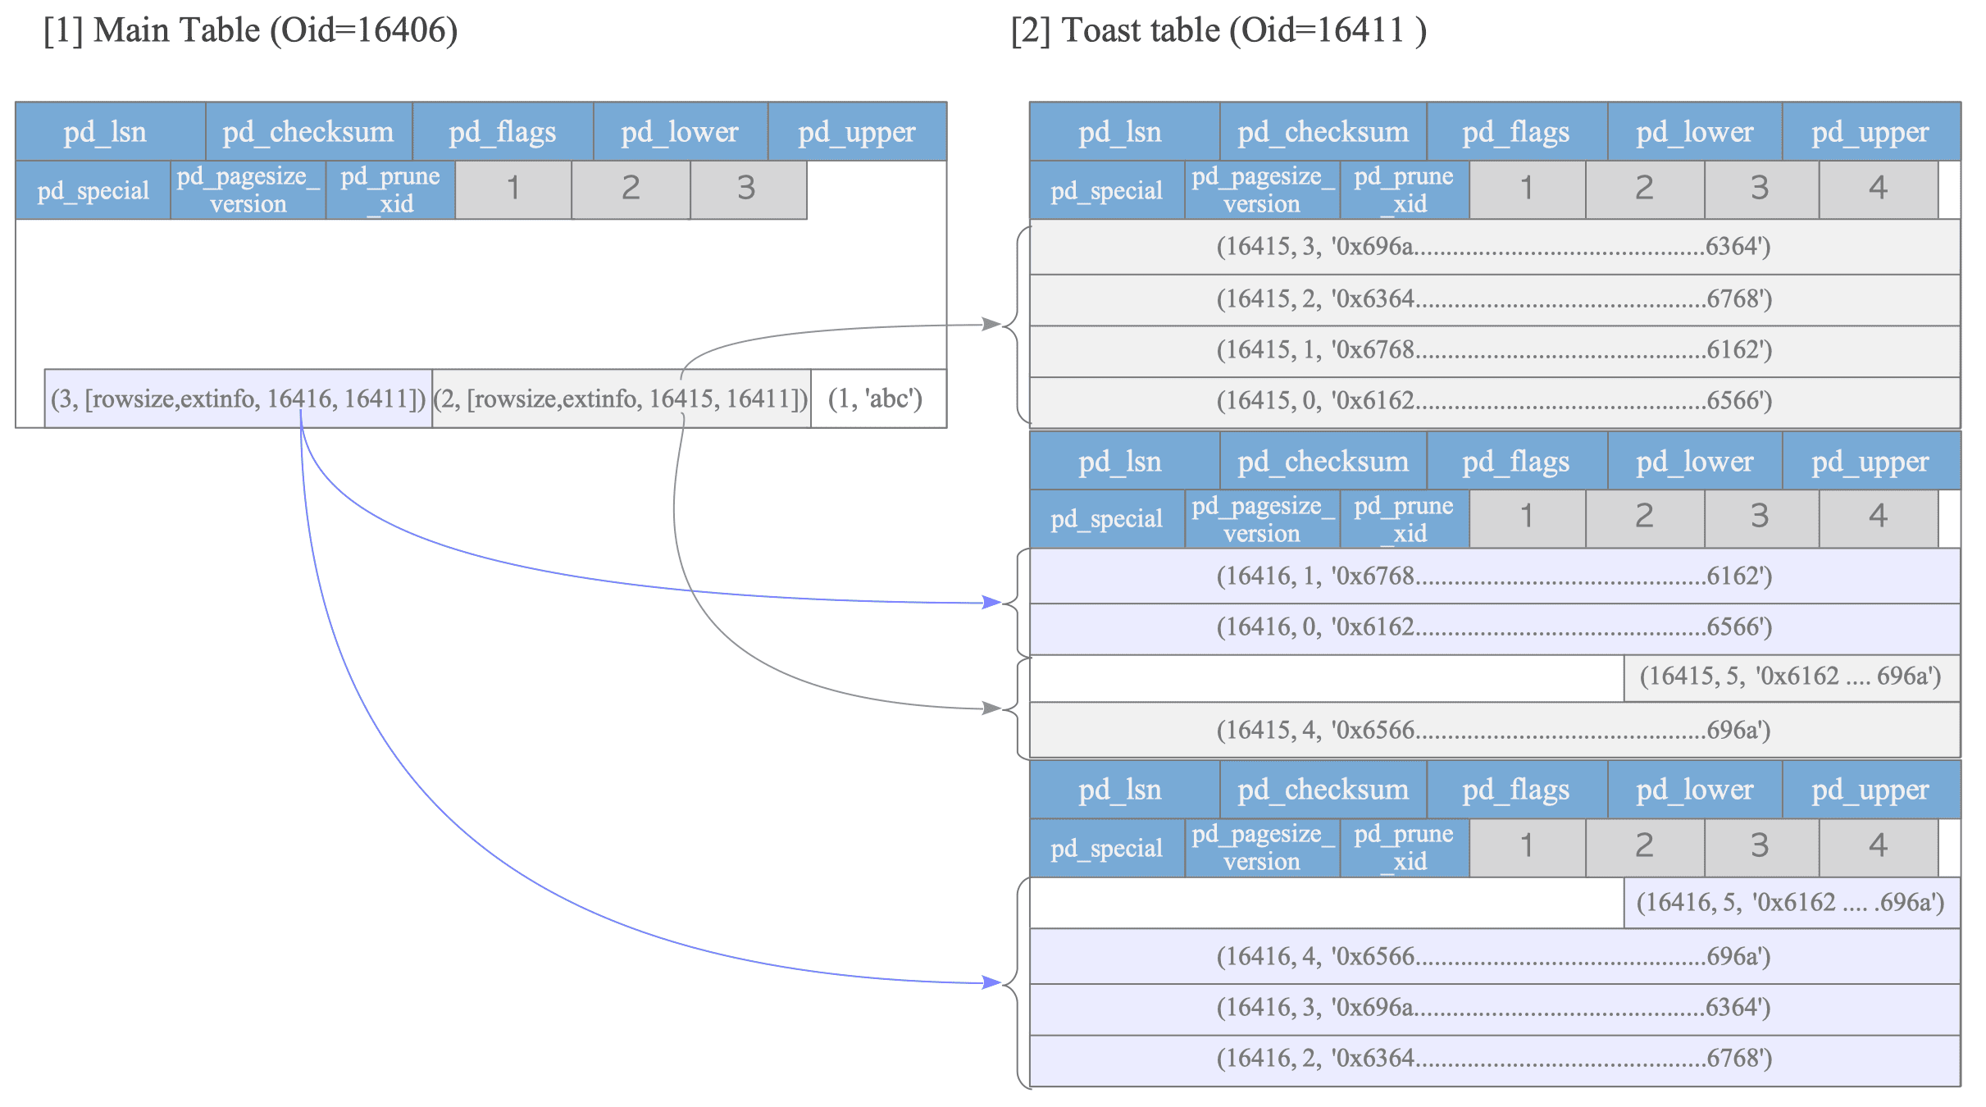
Task: Select toast chunk (16415, 0, '0x6162...6566')
Action: coord(1495,402)
